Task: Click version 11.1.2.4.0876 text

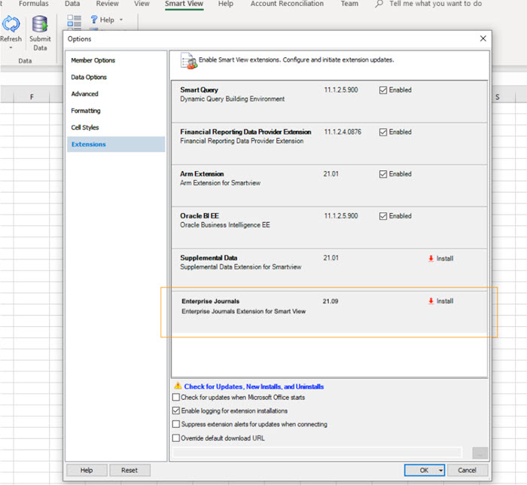Action: tap(343, 132)
